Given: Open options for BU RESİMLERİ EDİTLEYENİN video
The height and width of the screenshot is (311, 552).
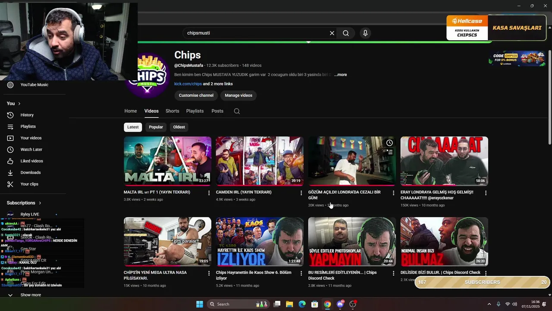Looking at the screenshot, I should click(x=393, y=273).
